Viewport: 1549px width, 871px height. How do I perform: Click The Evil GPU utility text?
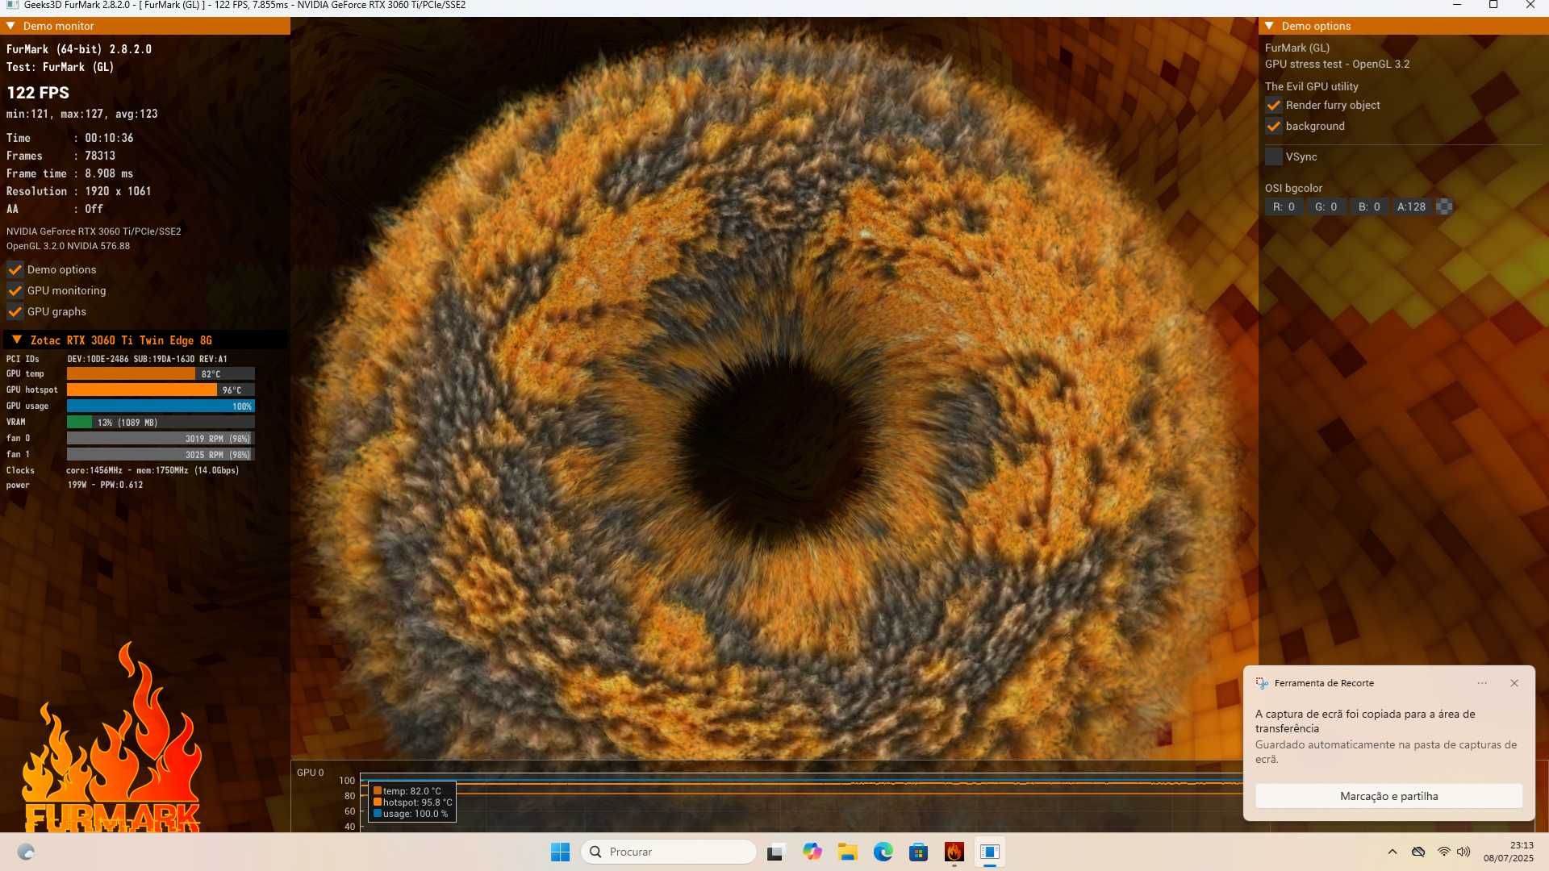pyautogui.click(x=1311, y=86)
